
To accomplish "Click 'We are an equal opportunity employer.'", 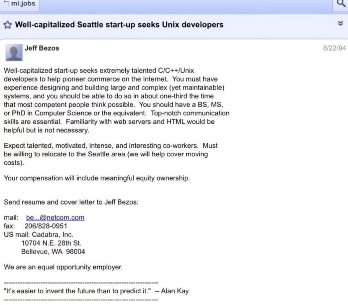I will point(63,267).
